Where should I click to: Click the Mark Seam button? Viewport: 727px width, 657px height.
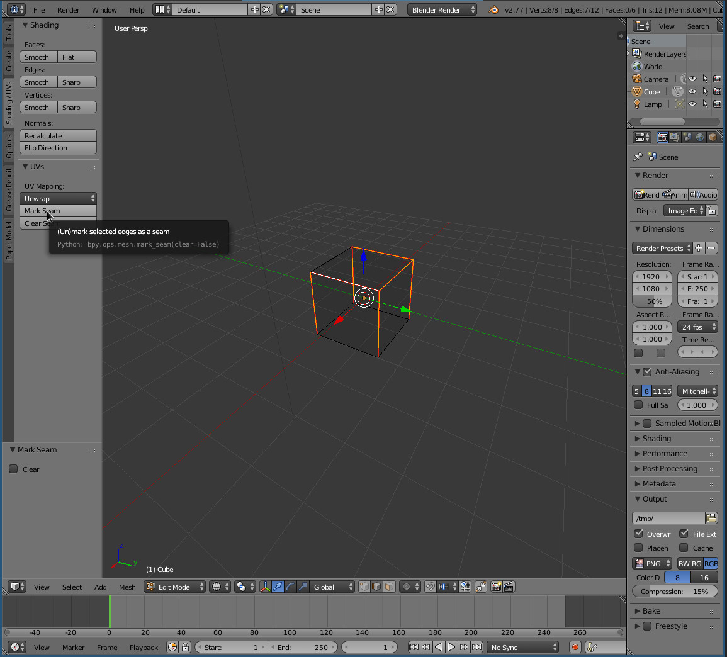point(58,211)
